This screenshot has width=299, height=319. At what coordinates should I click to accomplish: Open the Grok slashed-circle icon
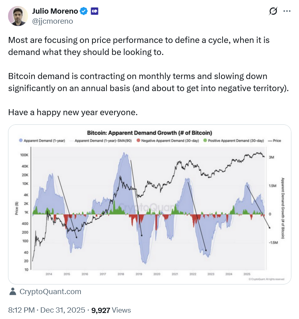tap(273, 12)
